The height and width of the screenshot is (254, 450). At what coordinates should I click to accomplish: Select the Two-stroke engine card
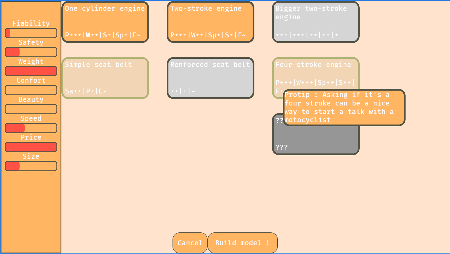tap(211, 22)
